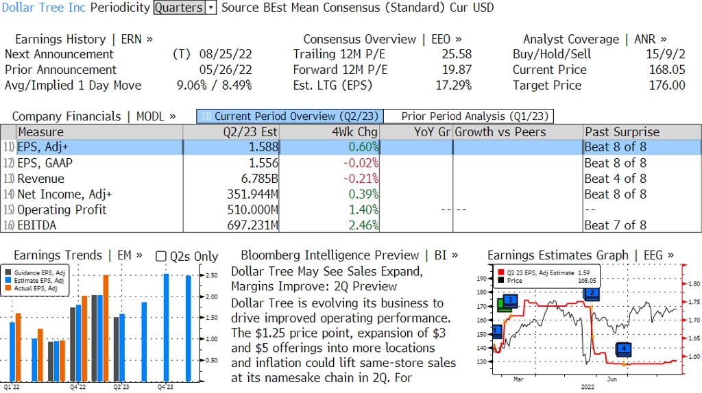
Task: Click the Next Announcement date 08/25/22
Action: pyautogui.click(x=226, y=54)
